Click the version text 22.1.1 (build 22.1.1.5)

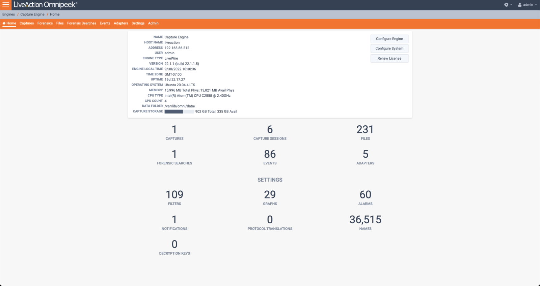(x=182, y=64)
